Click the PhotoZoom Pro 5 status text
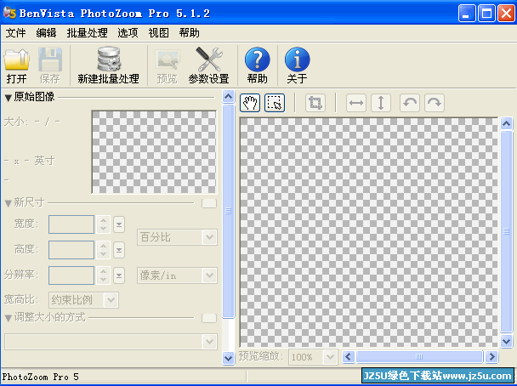The width and height of the screenshot is (517, 386). click(41, 377)
